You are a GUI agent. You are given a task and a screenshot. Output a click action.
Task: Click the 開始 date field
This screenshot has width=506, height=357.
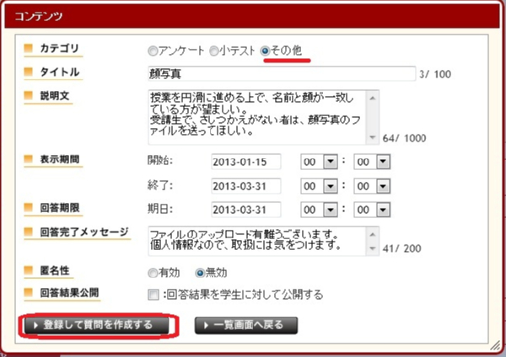[x=245, y=161]
